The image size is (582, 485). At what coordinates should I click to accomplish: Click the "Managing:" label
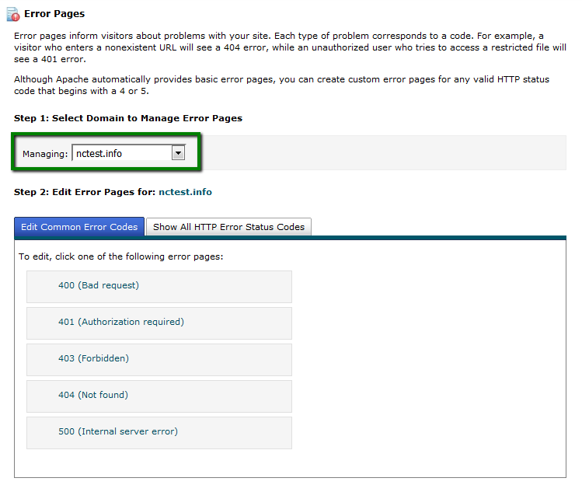pyautogui.click(x=45, y=154)
